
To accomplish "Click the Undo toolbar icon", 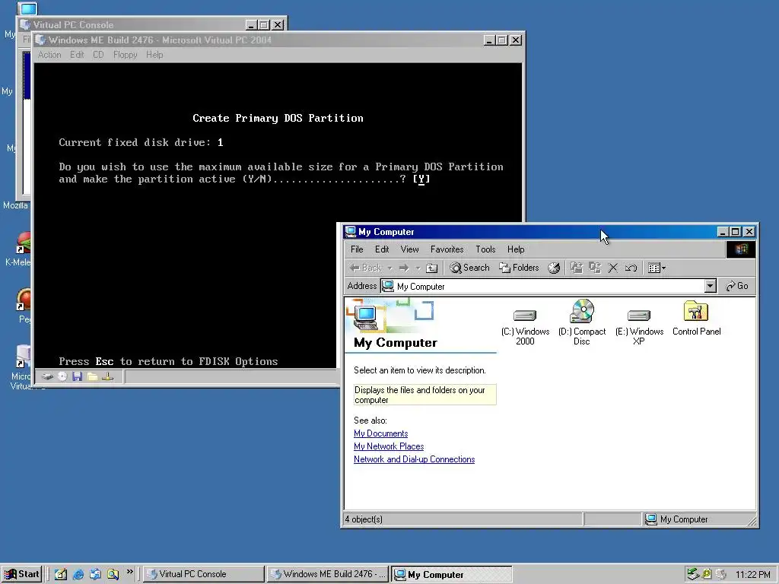I will 631,268.
